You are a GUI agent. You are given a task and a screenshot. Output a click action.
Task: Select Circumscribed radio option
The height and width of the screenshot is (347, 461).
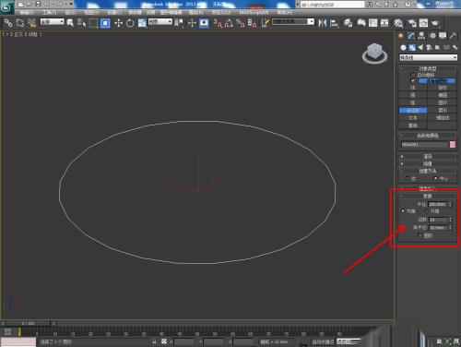pos(427,211)
